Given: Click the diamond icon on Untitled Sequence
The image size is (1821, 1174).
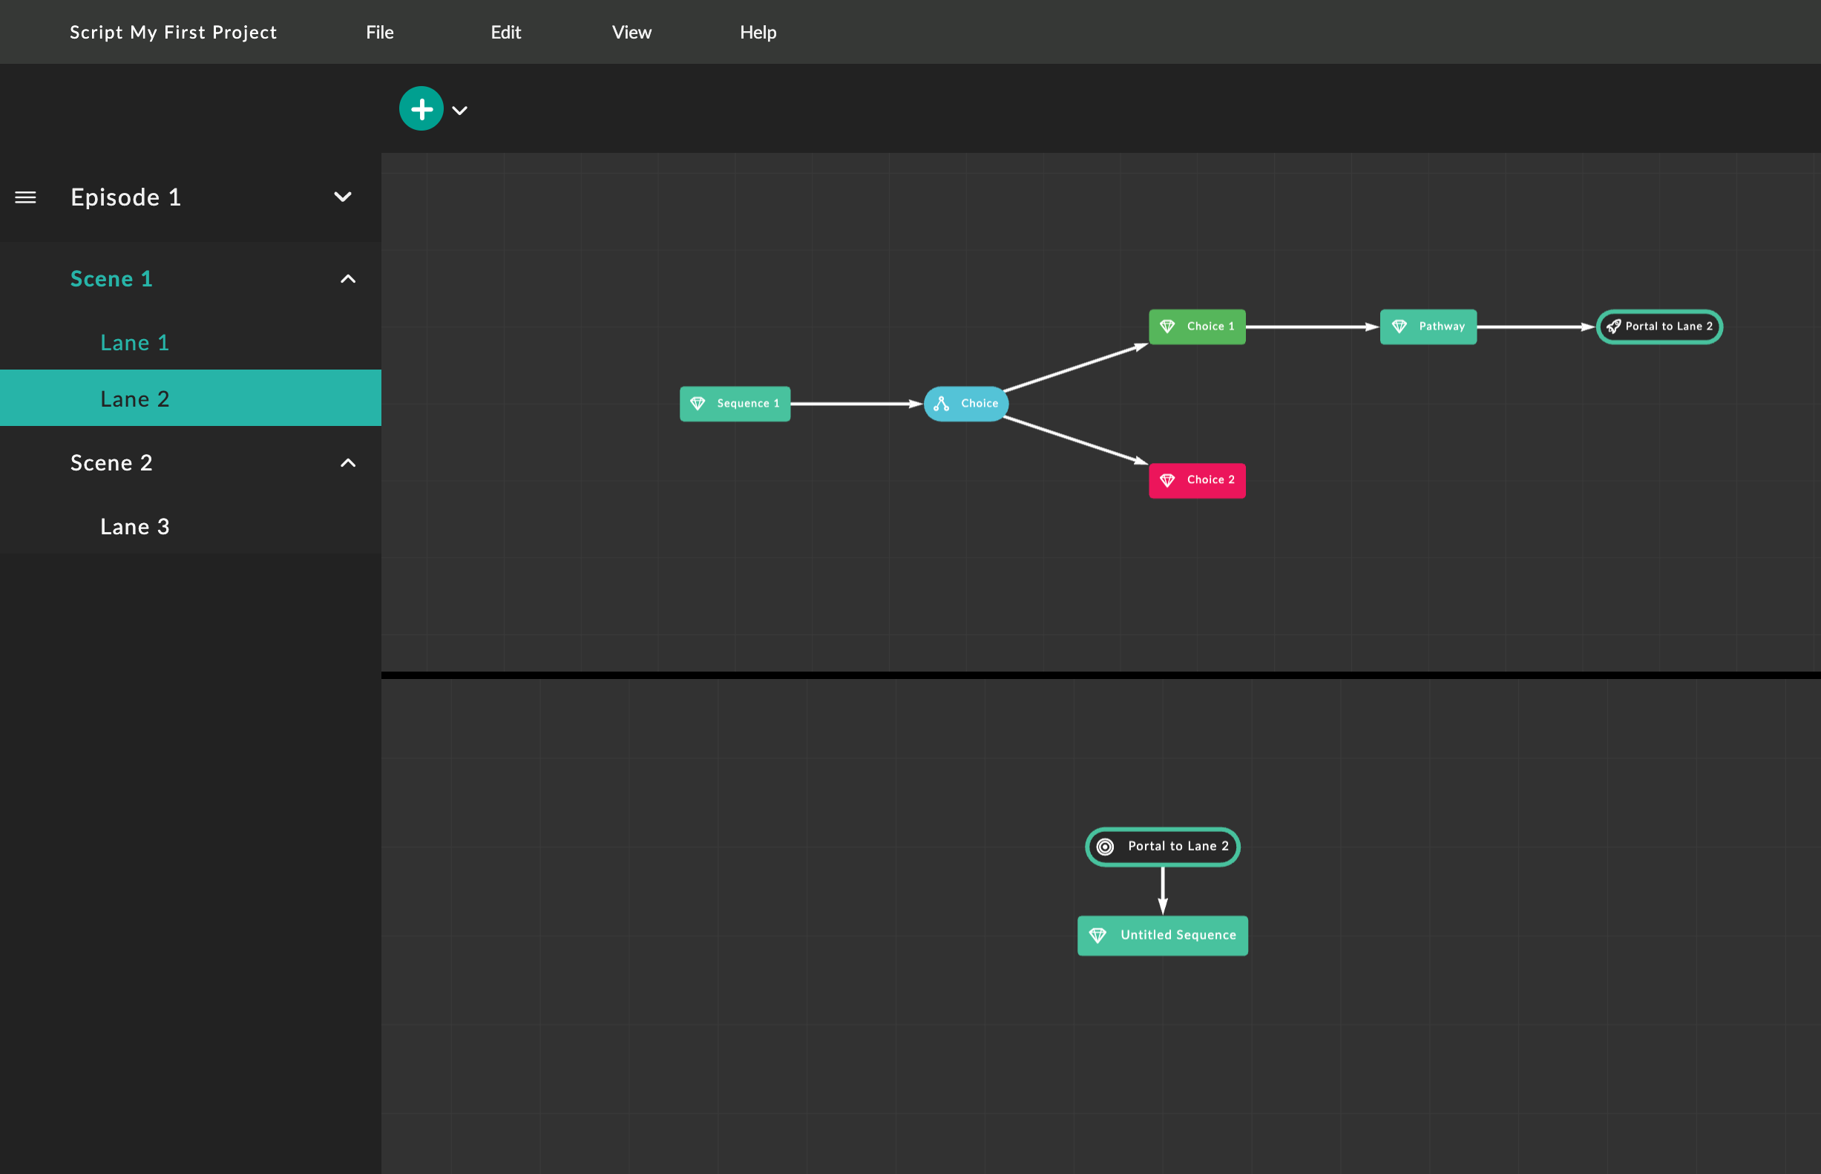Looking at the screenshot, I should pos(1097,935).
